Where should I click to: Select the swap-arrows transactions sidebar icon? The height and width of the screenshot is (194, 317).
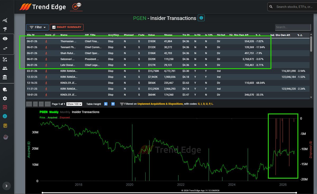pos(5,48)
